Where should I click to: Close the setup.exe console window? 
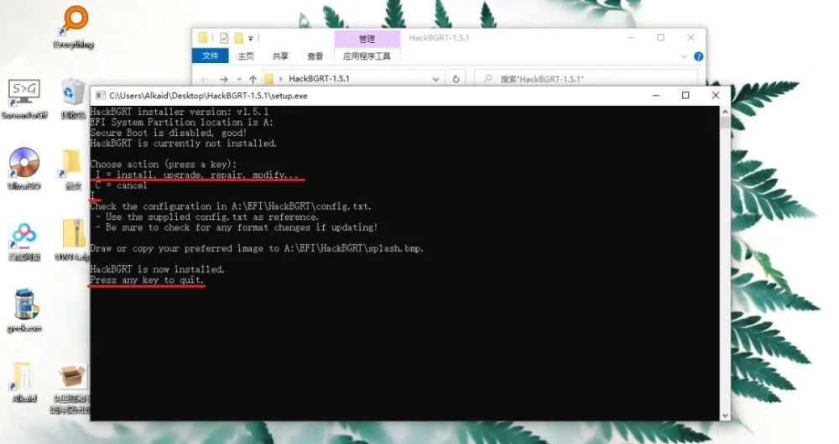(716, 96)
